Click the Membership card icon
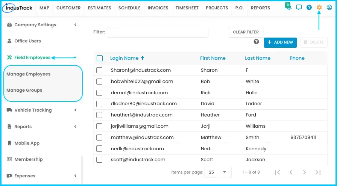This screenshot has width=337, height=186. pos(9,159)
